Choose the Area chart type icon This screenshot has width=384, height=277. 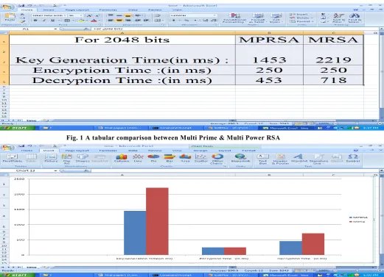coord(185,158)
